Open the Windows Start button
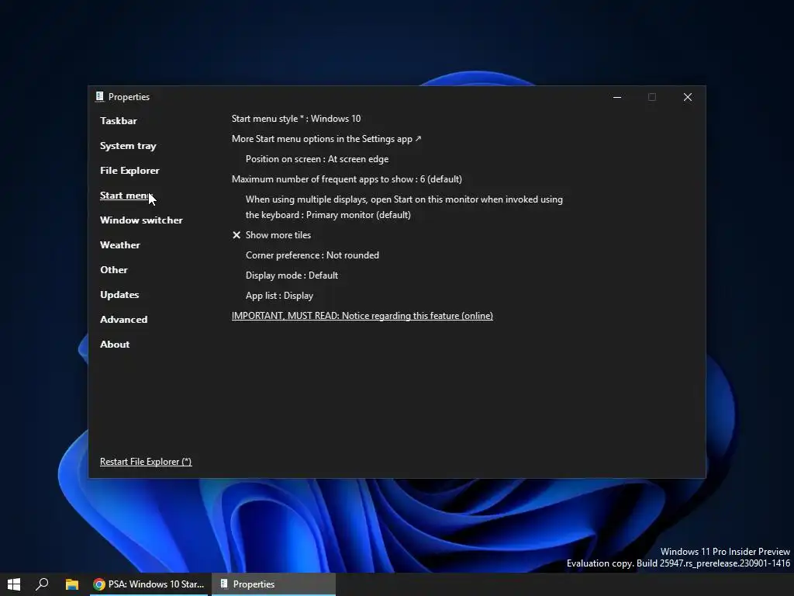Screen dimensions: 794x596 [14, 584]
